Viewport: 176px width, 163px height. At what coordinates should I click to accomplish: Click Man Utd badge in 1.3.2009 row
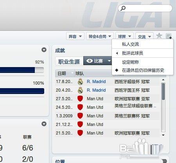coord(80,116)
